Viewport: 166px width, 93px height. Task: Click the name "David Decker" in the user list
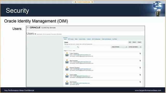click(73, 82)
